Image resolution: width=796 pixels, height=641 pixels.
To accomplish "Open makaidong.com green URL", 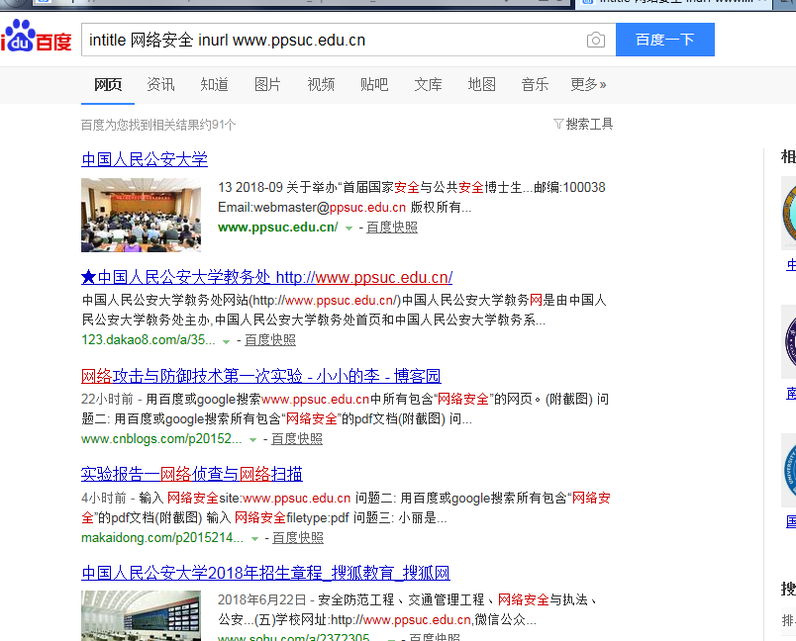I will (162, 537).
